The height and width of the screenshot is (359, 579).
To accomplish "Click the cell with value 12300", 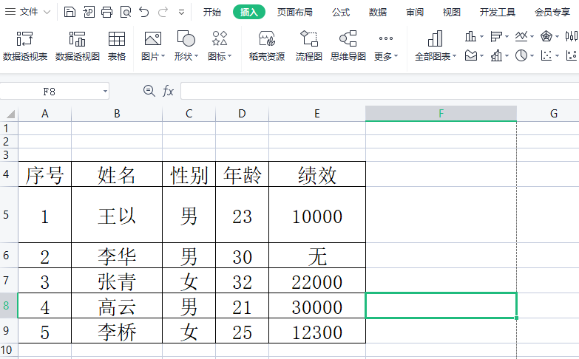I will (317, 331).
